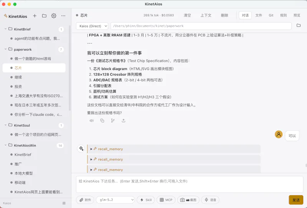Open the '移动端' chat
The width and height of the screenshot is (307, 208).
tap(34, 183)
